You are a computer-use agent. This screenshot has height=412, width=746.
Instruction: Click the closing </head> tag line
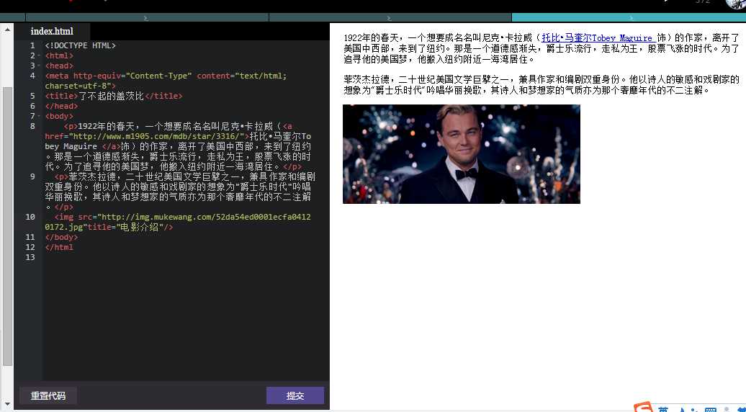(61, 106)
